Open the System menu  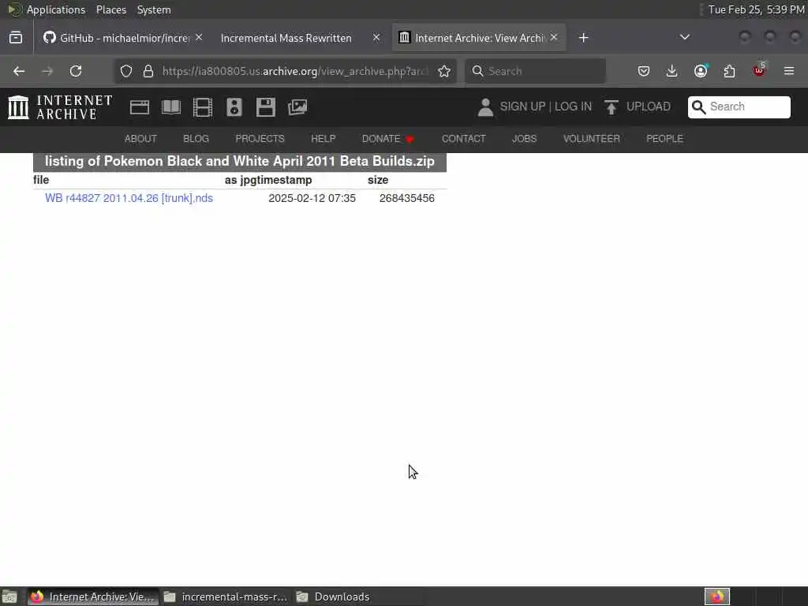154,9
